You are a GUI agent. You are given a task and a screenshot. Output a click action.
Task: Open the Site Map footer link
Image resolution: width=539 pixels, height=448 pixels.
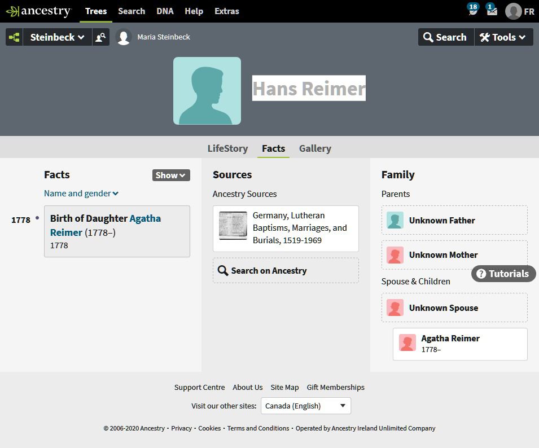[284, 387]
